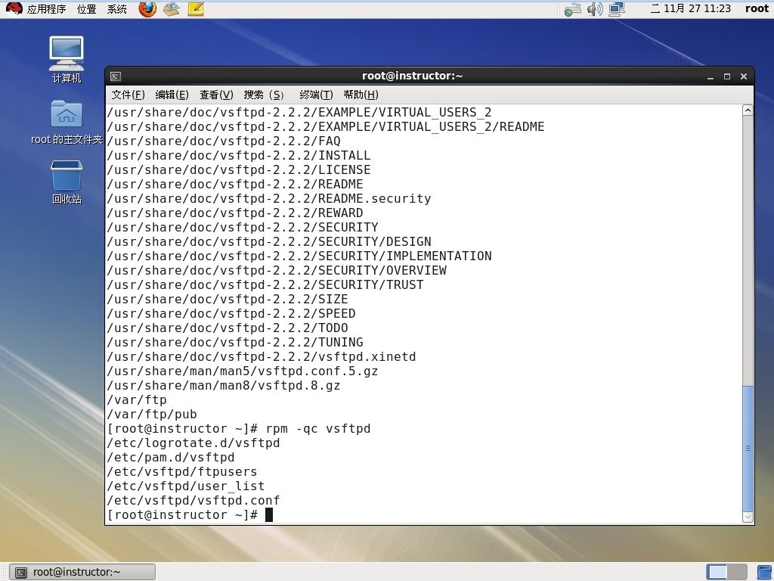This screenshot has height=581, width=774.
Task: Click the /etc/vsftpd/vsftpd.conf line
Action: 193,501
